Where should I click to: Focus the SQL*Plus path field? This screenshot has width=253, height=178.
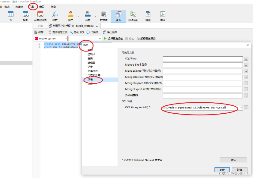coord(203,59)
